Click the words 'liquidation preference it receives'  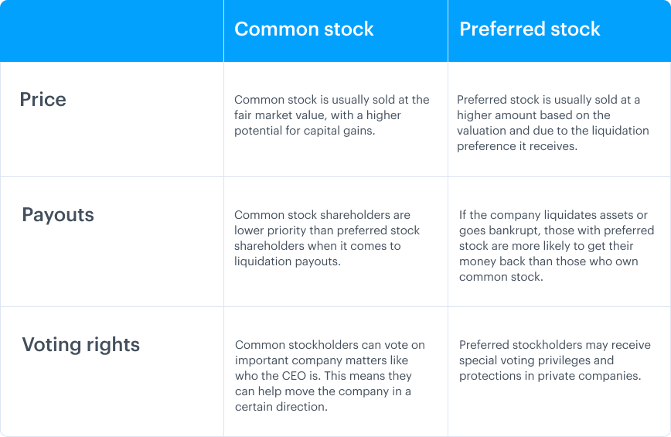click(x=553, y=138)
